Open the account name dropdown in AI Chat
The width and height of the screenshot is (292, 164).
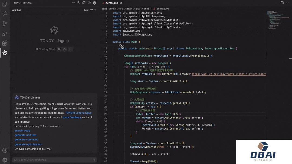[x=90, y=10]
